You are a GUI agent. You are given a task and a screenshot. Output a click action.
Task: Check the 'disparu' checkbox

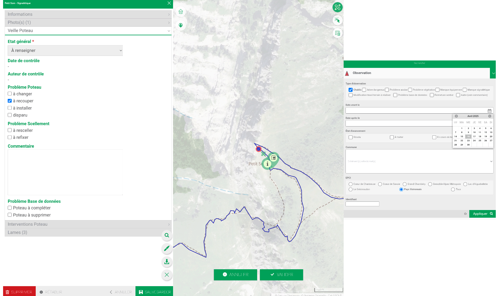pyautogui.click(x=10, y=115)
